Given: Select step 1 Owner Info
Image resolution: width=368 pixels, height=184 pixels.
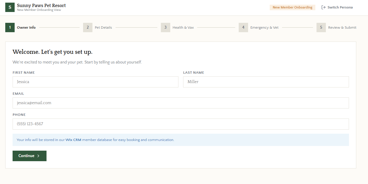Looking at the screenshot, I should (20, 27).
